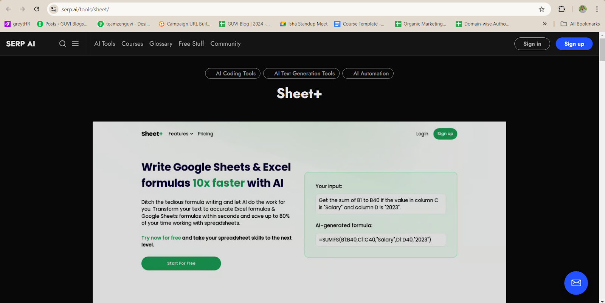
Task: Open the Campaign URL Builder bookmark
Action: coord(185,24)
